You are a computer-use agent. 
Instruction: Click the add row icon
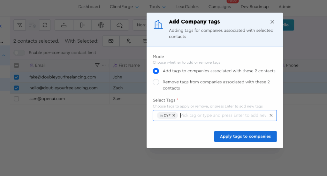coord(64,25)
